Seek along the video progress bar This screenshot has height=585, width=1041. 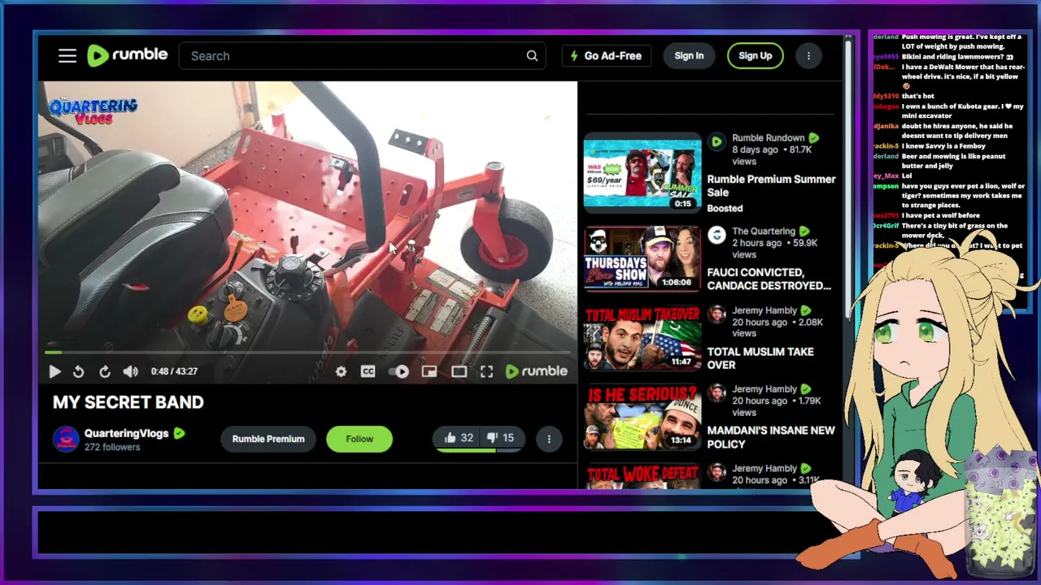pyautogui.click(x=307, y=352)
